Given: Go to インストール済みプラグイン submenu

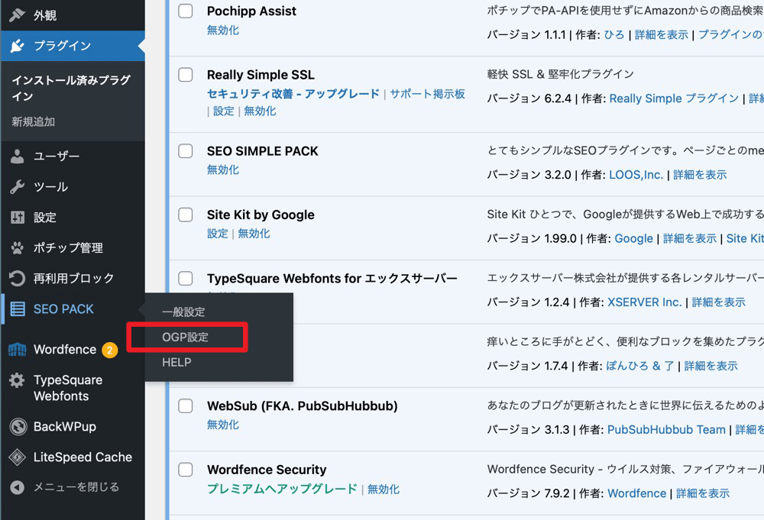Looking at the screenshot, I should point(71,88).
